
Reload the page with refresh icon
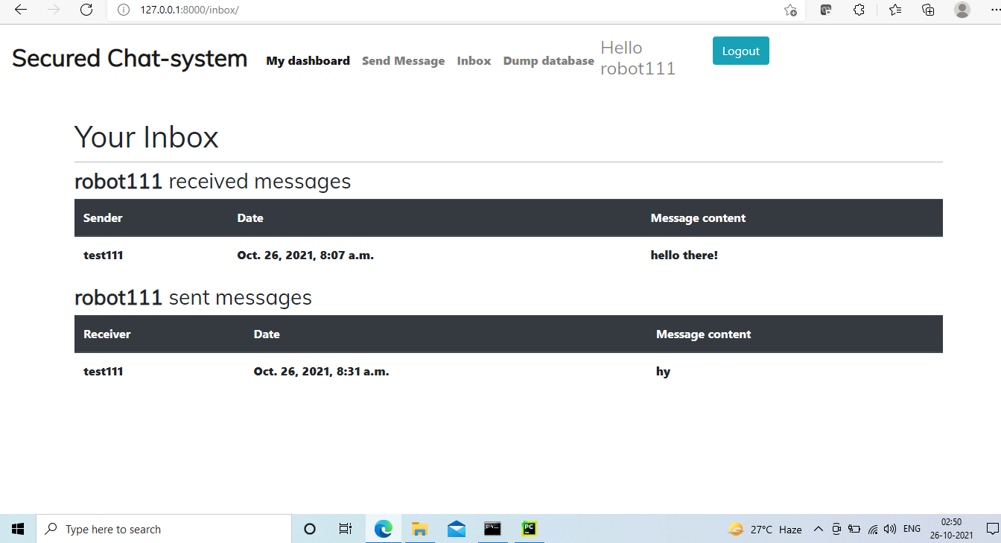(86, 10)
